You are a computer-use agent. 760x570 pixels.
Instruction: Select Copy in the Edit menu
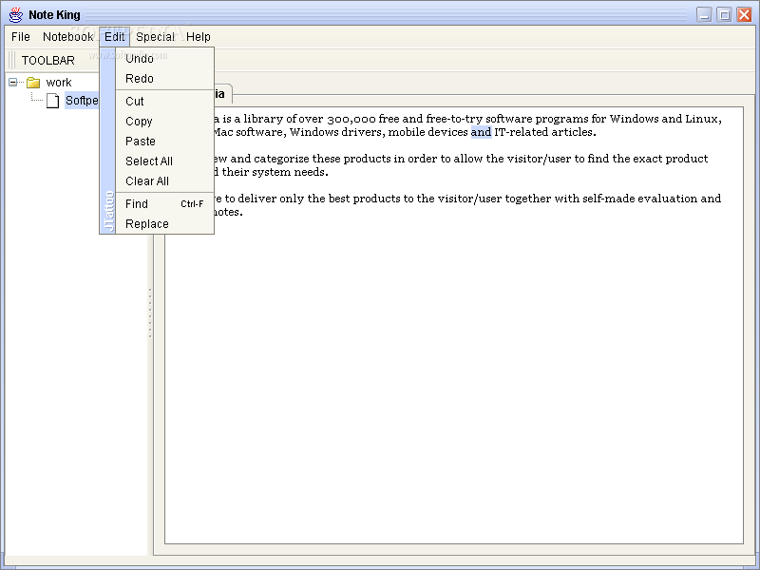(164, 122)
